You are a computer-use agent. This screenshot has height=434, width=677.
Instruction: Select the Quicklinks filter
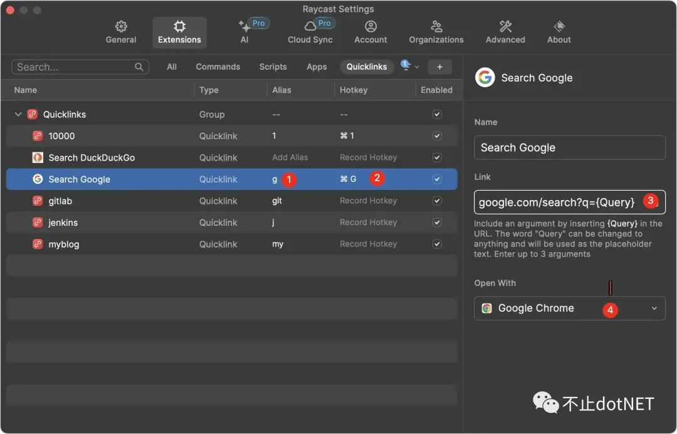(x=367, y=67)
